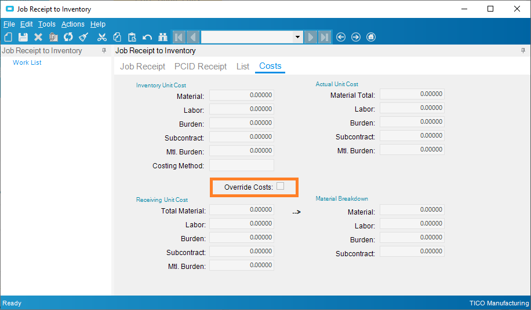The width and height of the screenshot is (531, 310).
Task: Click the Clear broom icon
Action: (x=83, y=37)
